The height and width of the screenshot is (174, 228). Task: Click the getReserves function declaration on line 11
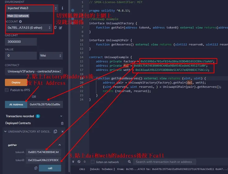point(122,44)
